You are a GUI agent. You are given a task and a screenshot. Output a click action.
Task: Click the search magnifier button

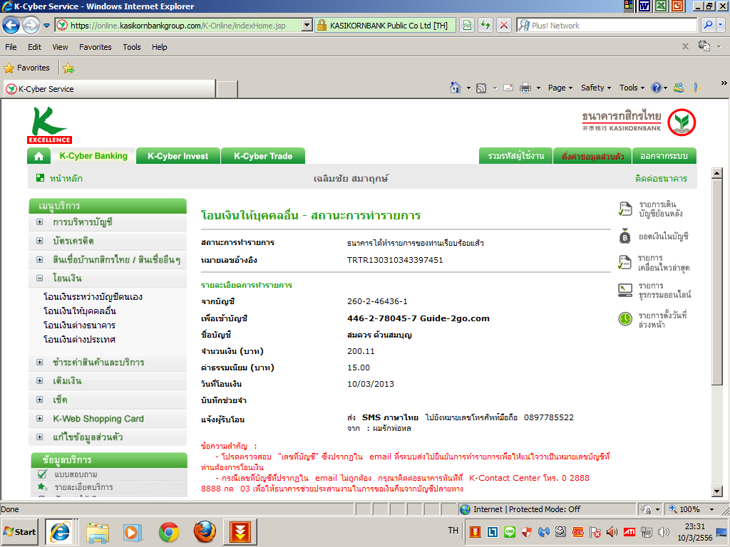tap(708, 25)
